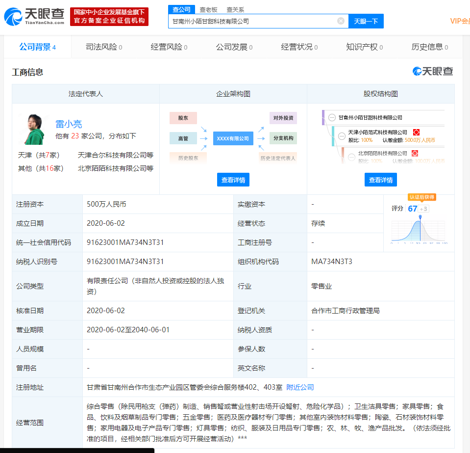The image size is (470, 453).
Task: Click industry value 零售业
Action: 322,286
